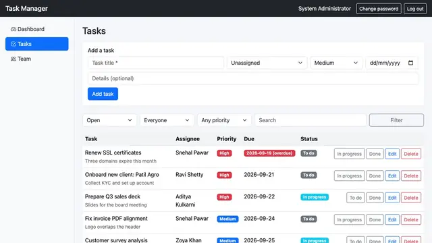Click the System Administrator user name
The width and height of the screenshot is (432, 243).
(325, 9)
